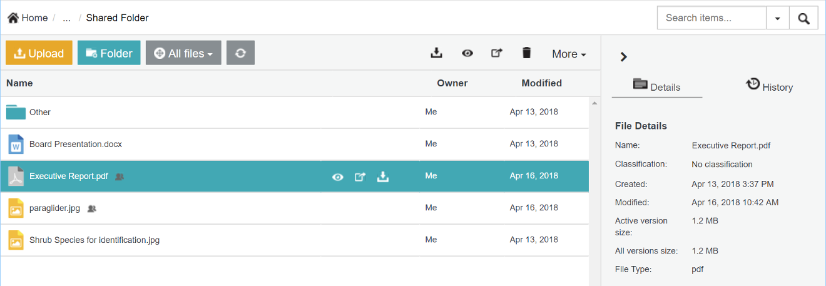Click the download icon in top toolbar
This screenshot has height=286, width=826.
pyautogui.click(x=437, y=53)
